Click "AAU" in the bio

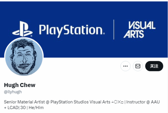155,102
